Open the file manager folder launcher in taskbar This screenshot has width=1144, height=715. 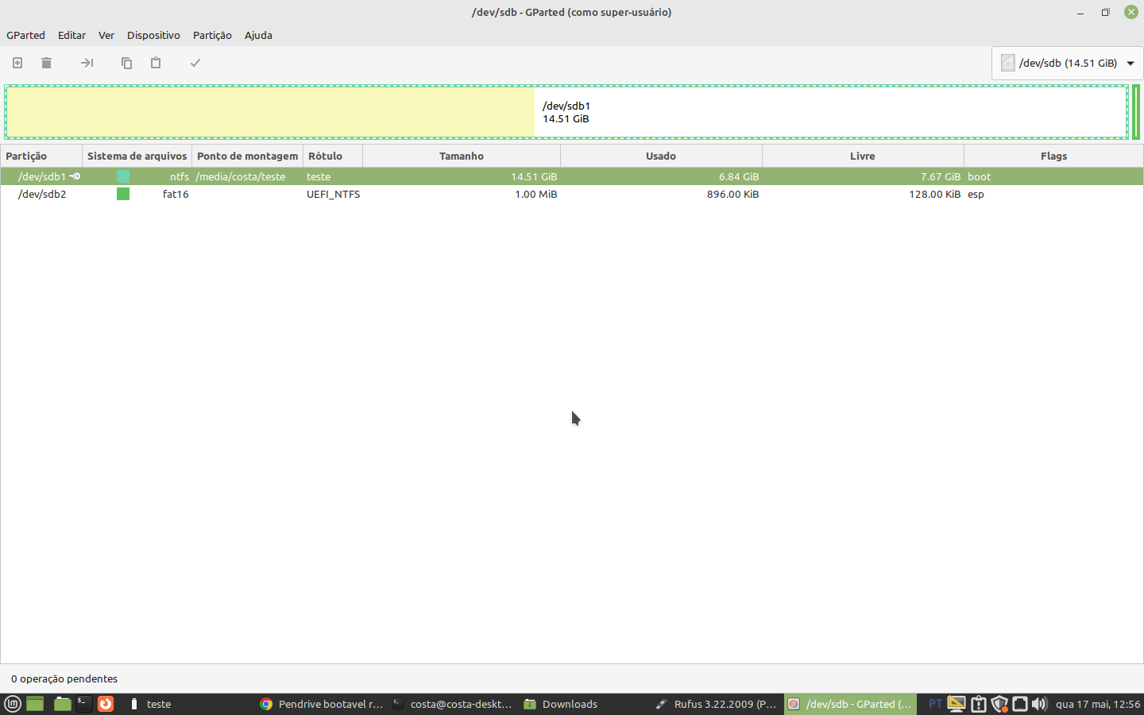tap(63, 704)
